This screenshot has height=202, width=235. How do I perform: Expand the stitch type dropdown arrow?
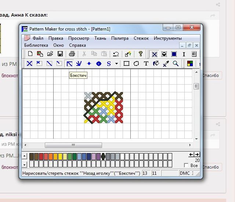coord(116,63)
